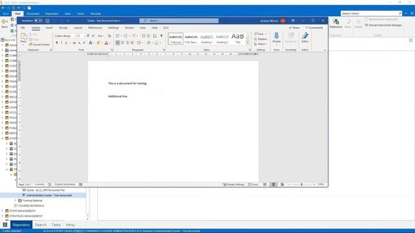Switch to the ELO Search work area tab
The width and height of the screenshot is (415, 233).
coord(41,225)
